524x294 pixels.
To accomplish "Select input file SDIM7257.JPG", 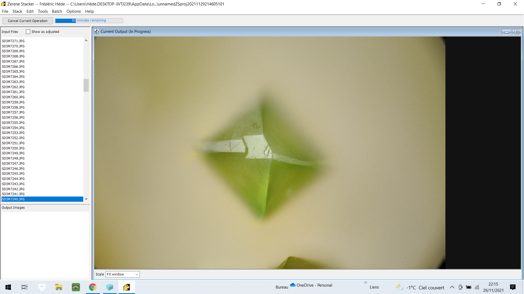I will [42, 112].
